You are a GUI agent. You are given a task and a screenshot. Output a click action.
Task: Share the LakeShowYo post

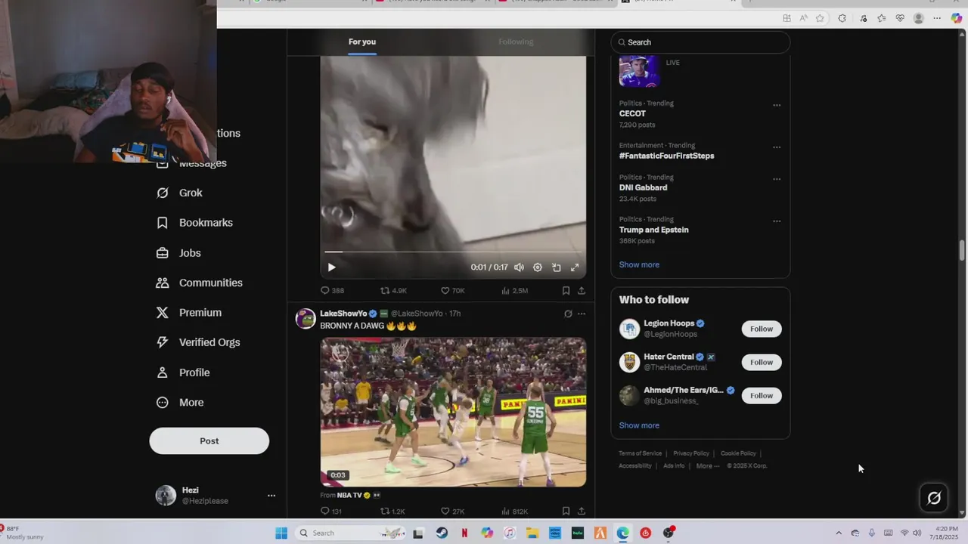(582, 512)
